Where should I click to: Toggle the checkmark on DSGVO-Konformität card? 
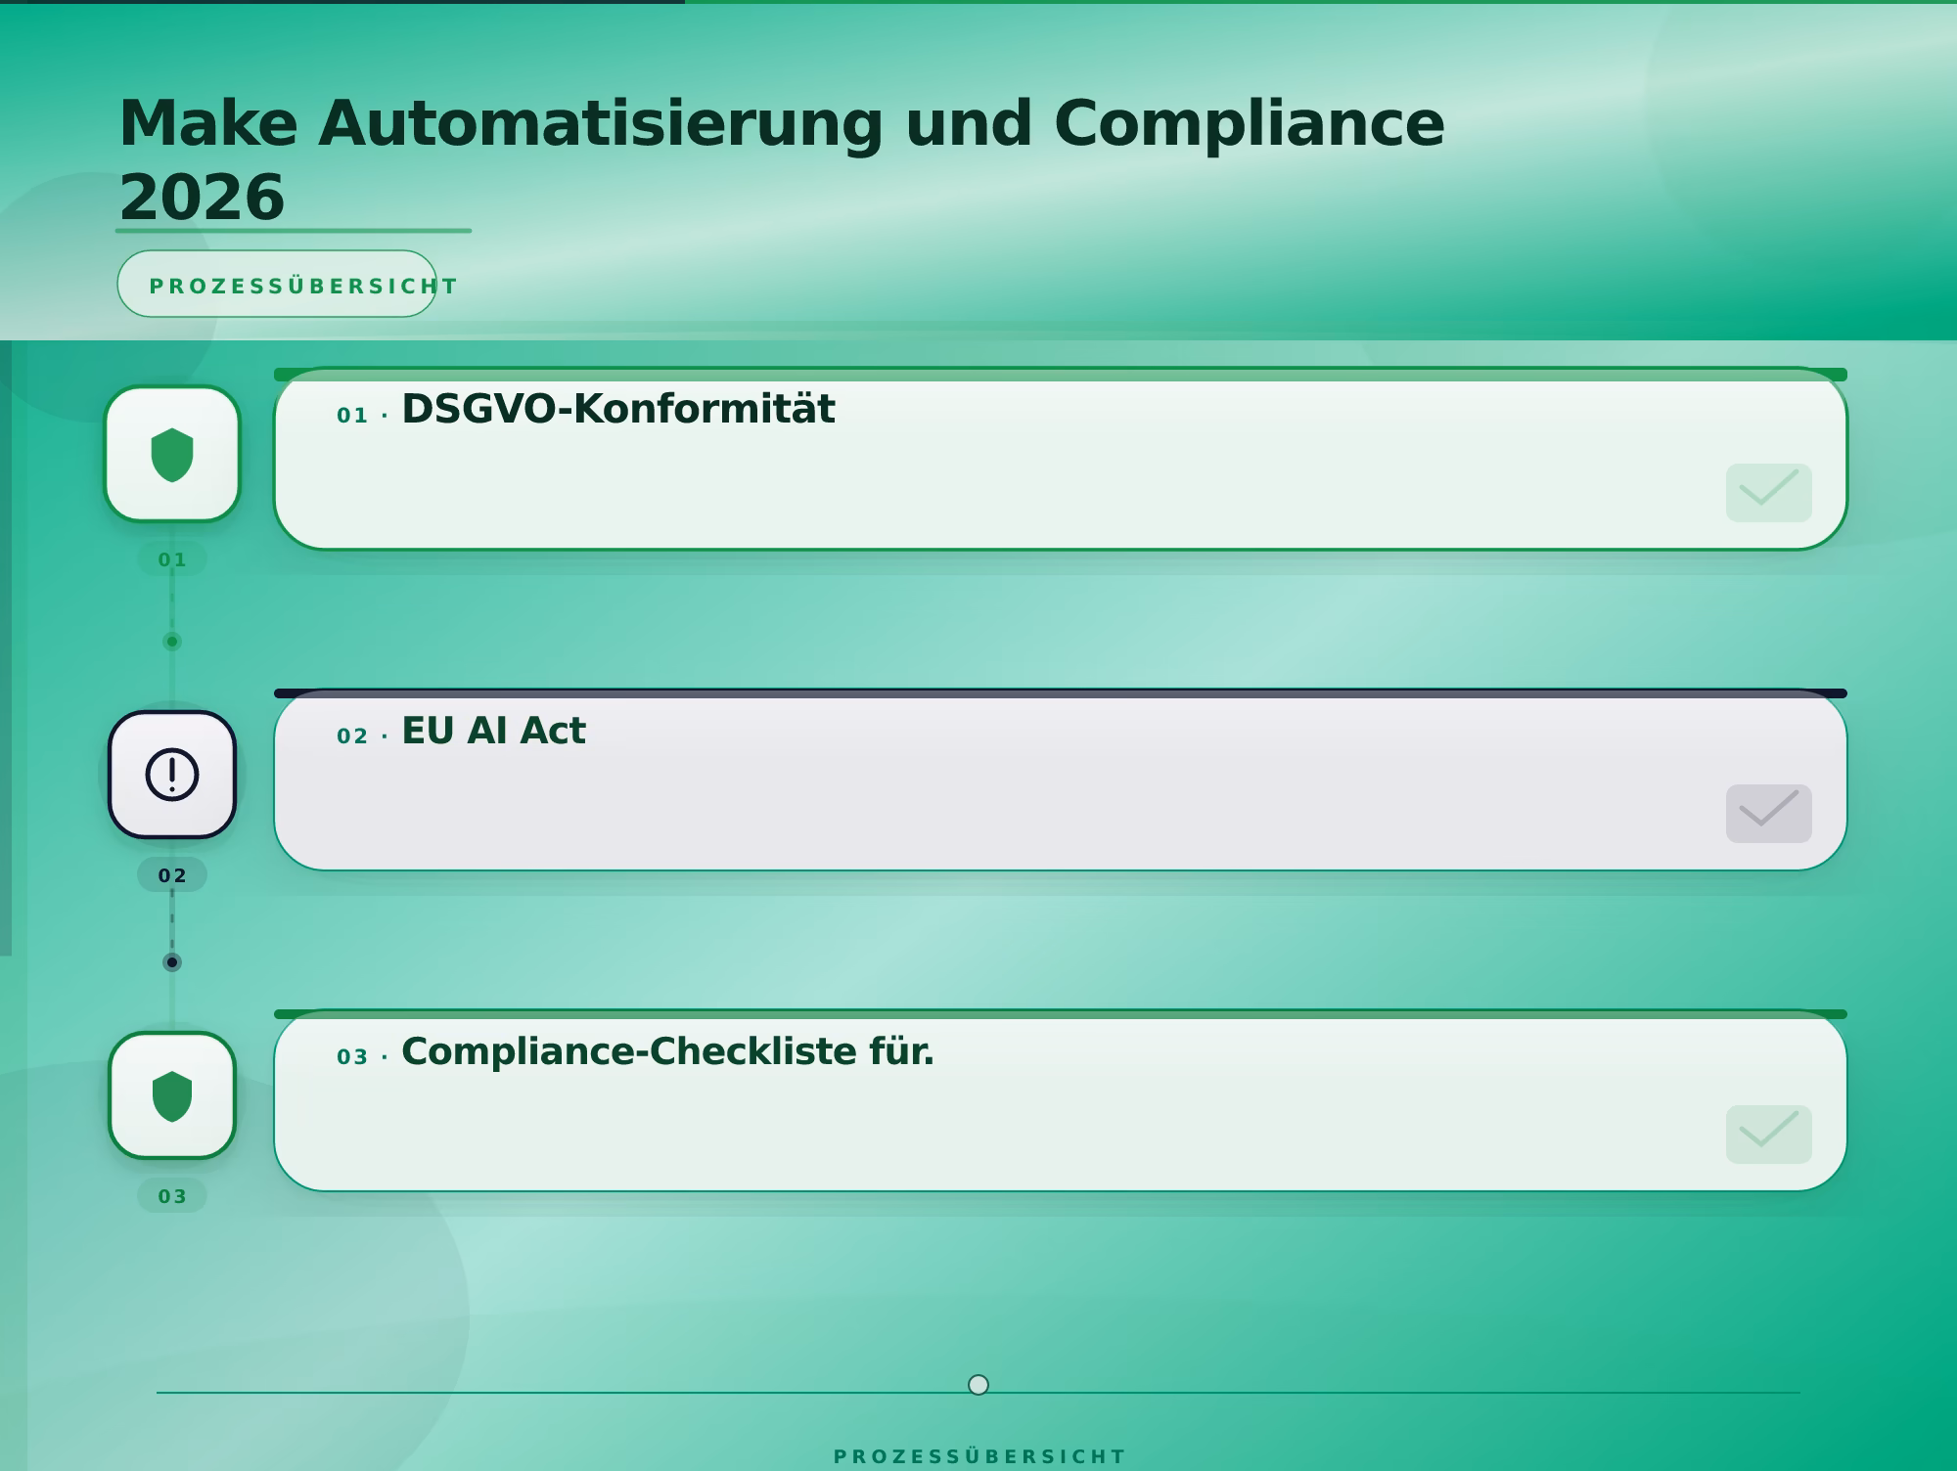click(x=1768, y=493)
